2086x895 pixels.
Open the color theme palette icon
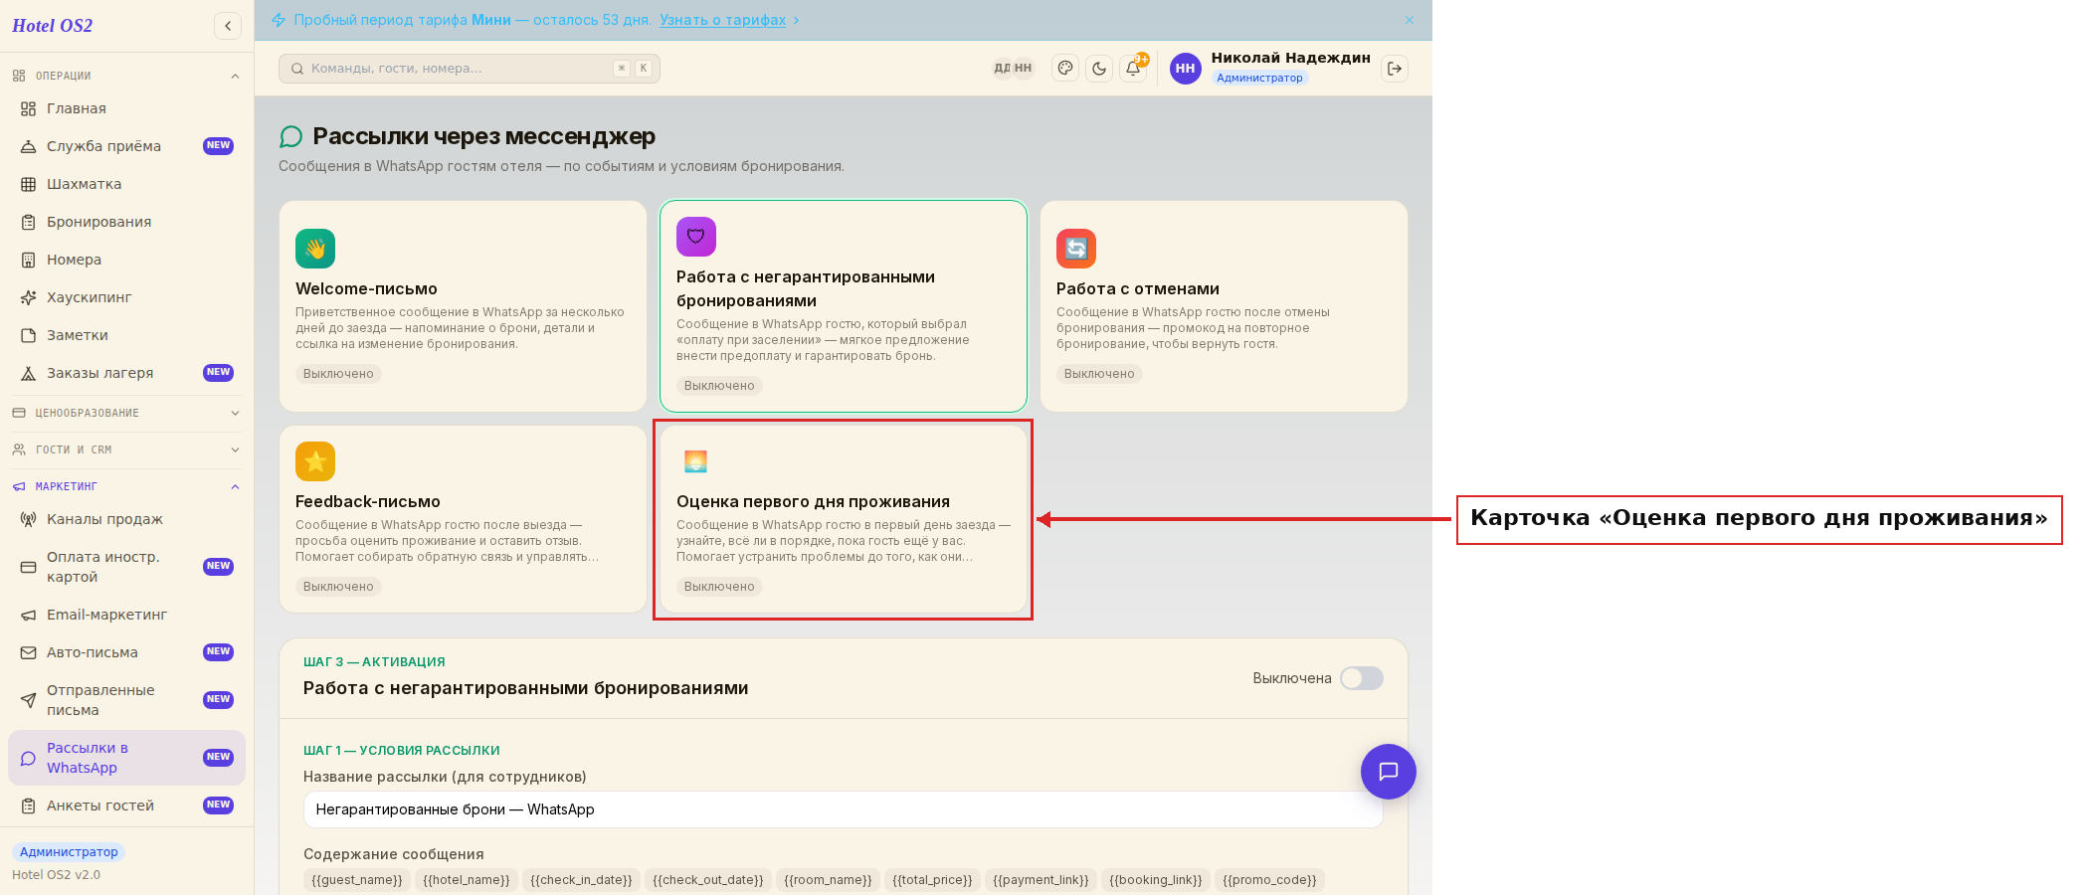[x=1065, y=69]
